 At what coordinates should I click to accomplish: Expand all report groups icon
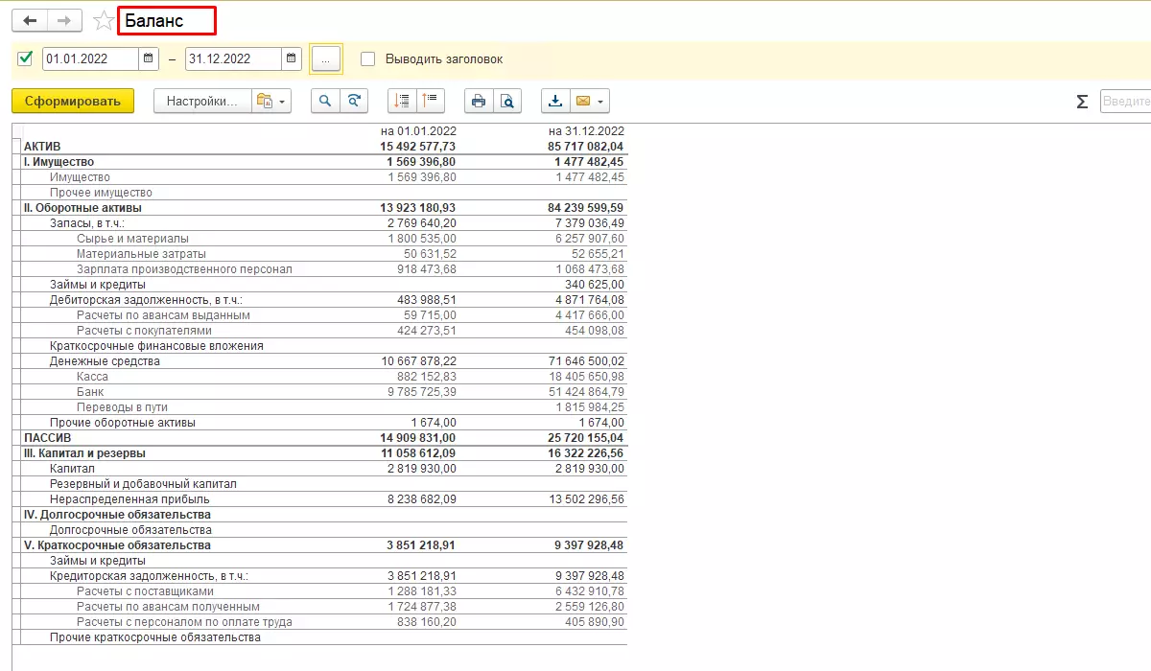pos(403,101)
